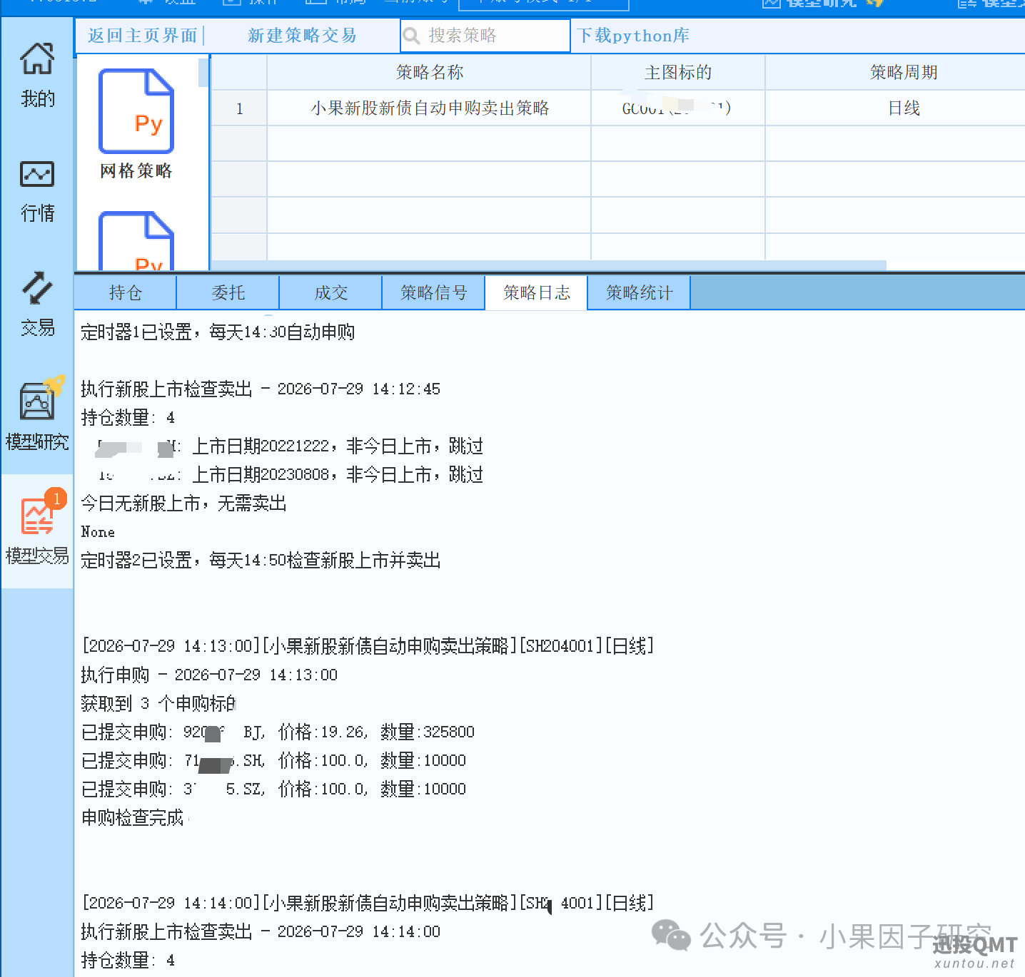Image resolution: width=1025 pixels, height=977 pixels.
Task: Click the 主图标的 column header
Action: coord(678,72)
